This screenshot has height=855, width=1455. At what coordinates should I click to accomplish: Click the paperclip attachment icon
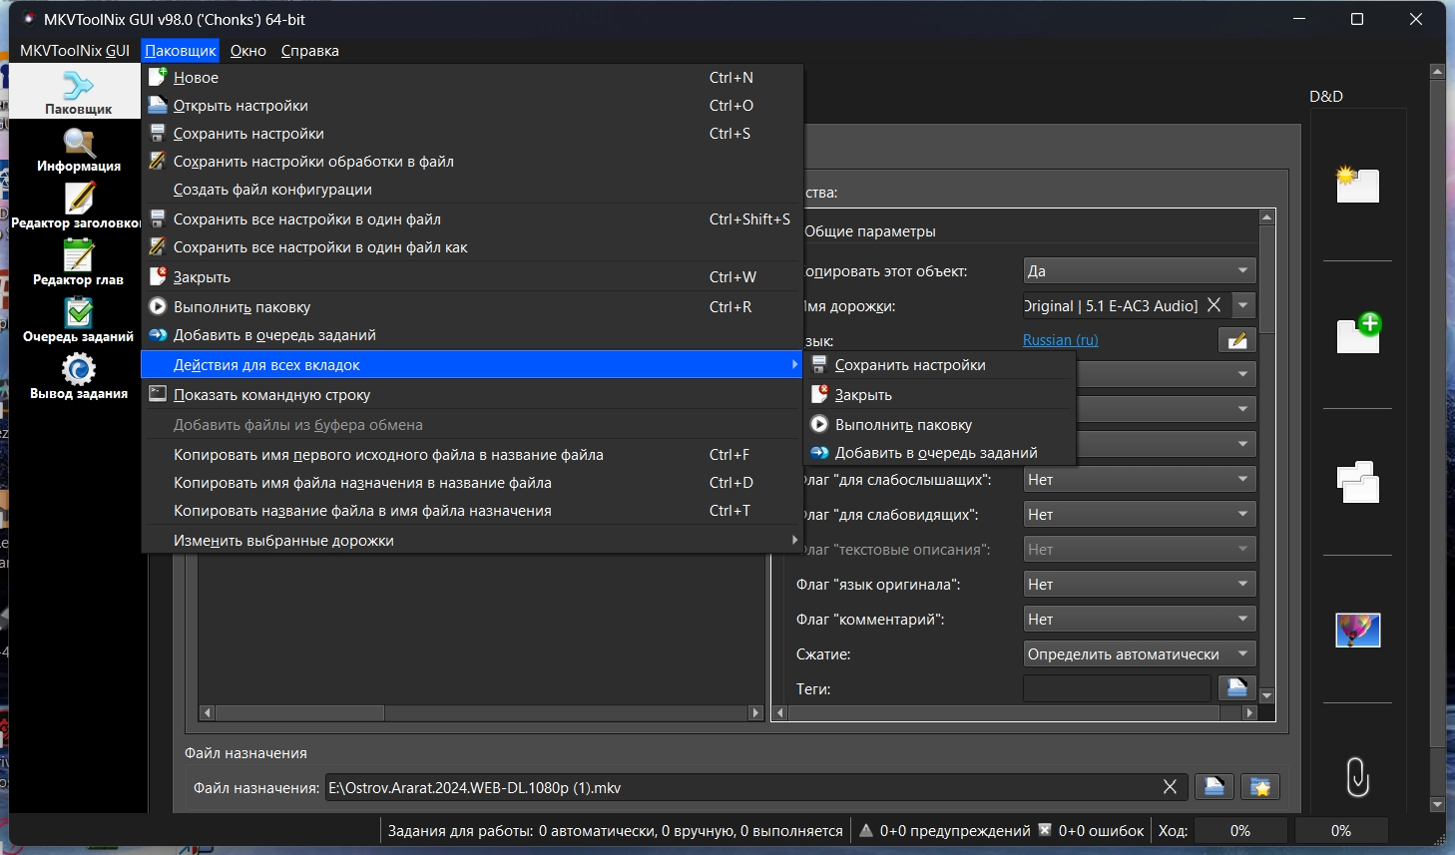click(x=1357, y=776)
